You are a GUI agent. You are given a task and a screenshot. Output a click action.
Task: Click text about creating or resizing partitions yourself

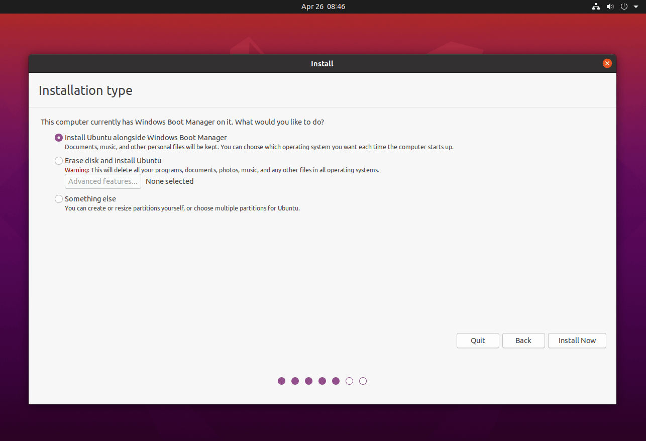tap(182, 208)
